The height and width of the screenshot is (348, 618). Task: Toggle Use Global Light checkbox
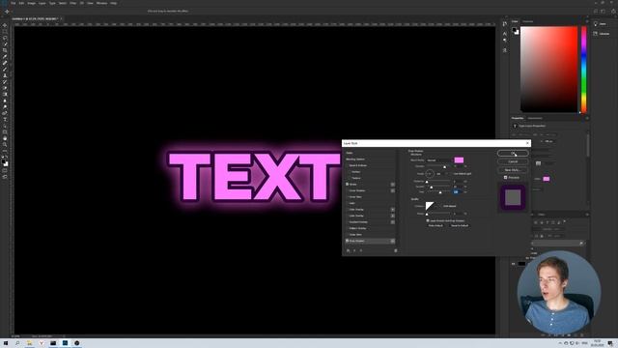click(451, 174)
